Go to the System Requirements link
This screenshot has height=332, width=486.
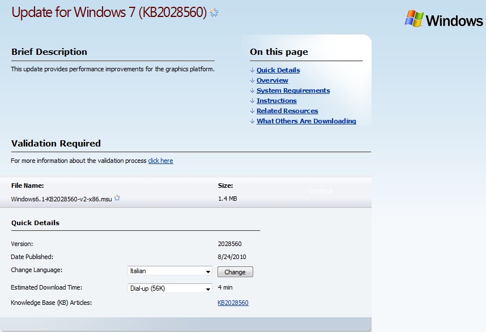point(293,90)
